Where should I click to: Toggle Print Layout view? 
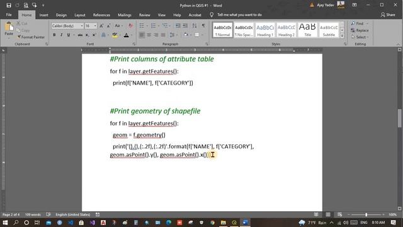click(328, 214)
